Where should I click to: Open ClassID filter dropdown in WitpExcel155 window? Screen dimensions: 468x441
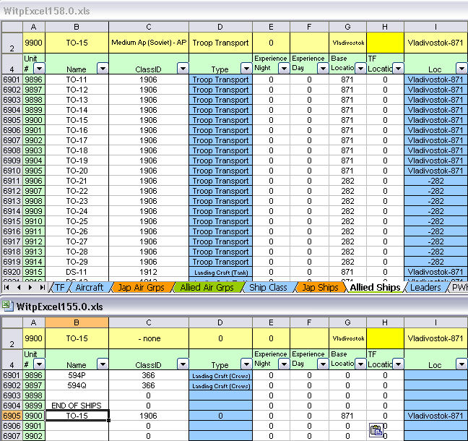183,364
